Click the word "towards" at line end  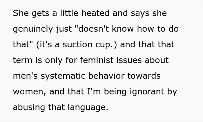click(x=144, y=76)
